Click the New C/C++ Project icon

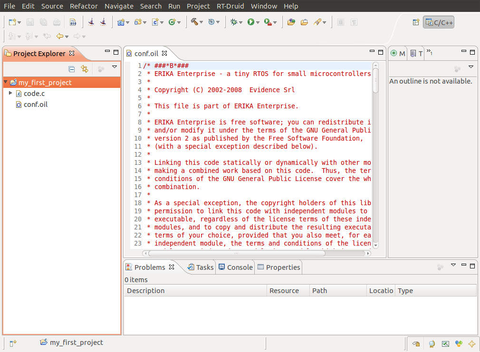pos(121,22)
